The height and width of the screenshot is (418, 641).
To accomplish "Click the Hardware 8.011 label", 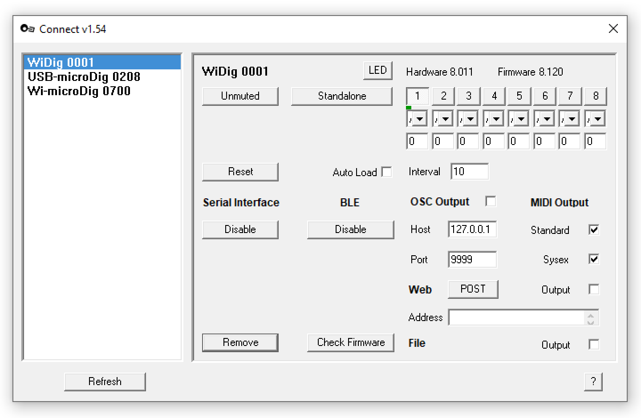I will point(439,72).
